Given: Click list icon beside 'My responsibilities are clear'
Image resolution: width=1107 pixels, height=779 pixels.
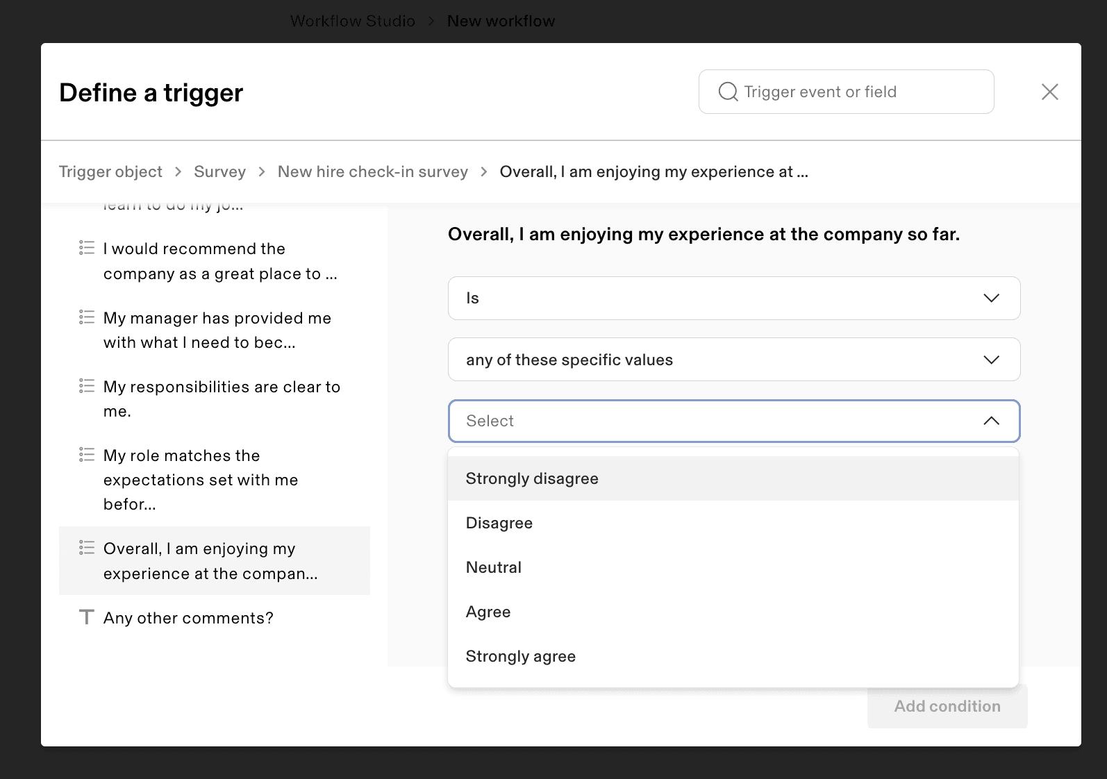Looking at the screenshot, I should tap(87, 385).
